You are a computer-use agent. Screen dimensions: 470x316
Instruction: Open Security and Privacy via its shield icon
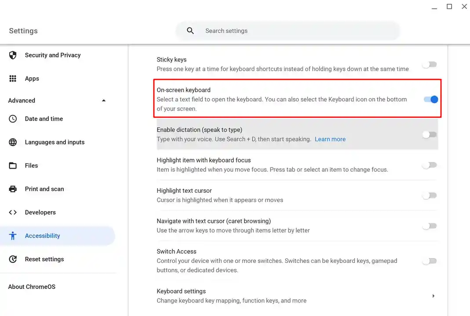13,55
